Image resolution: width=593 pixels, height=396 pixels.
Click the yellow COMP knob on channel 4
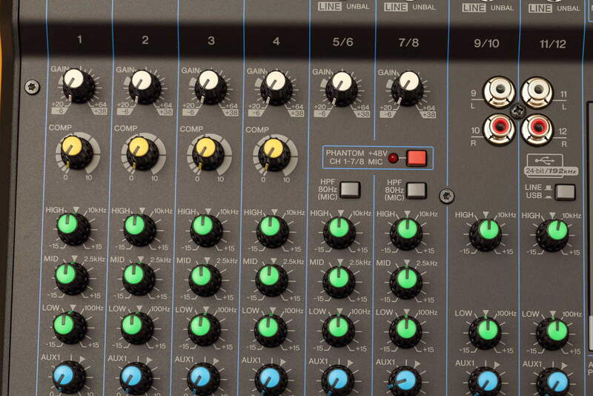(274, 153)
